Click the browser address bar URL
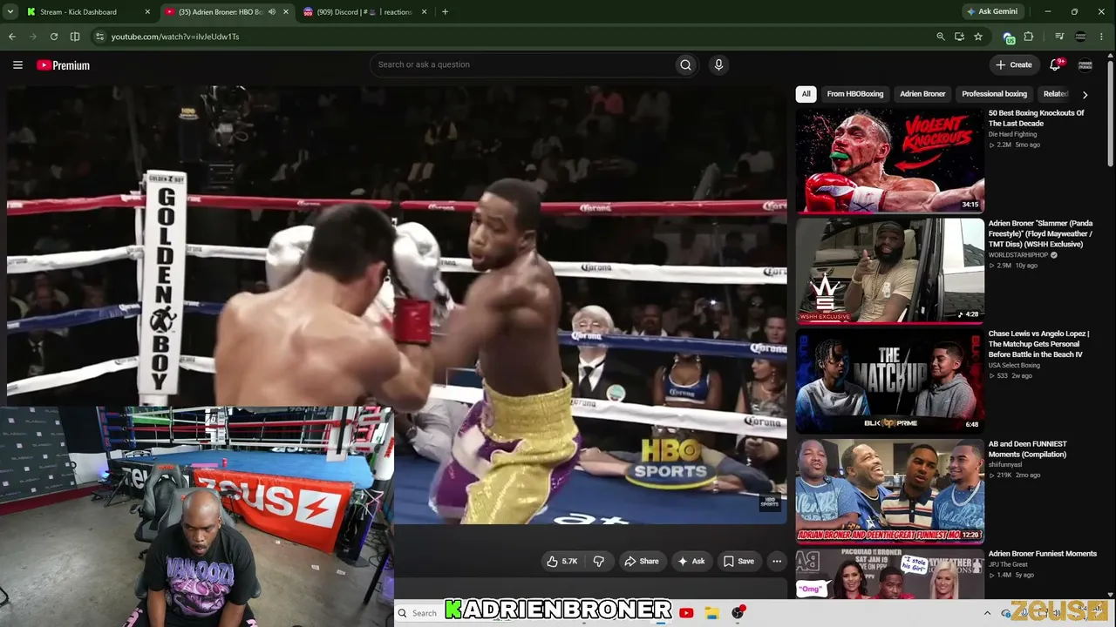Screen dimensions: 1116x627 tap(175, 37)
